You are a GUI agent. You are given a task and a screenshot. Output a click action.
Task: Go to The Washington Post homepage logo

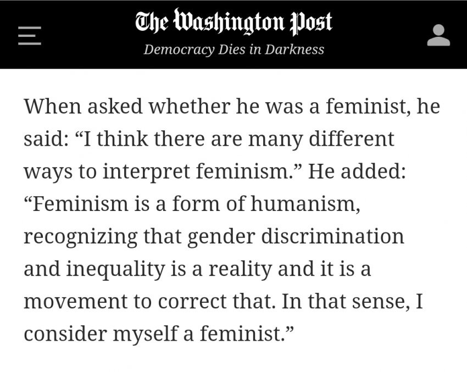(x=234, y=22)
